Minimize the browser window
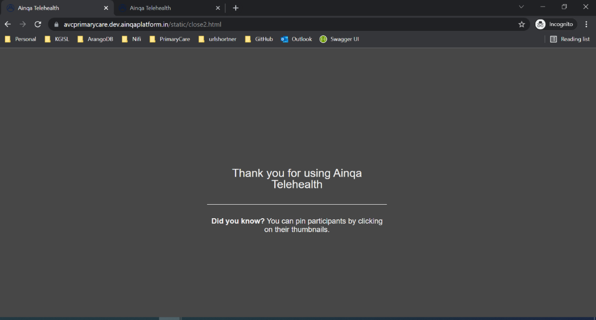596x320 pixels. tap(543, 7)
